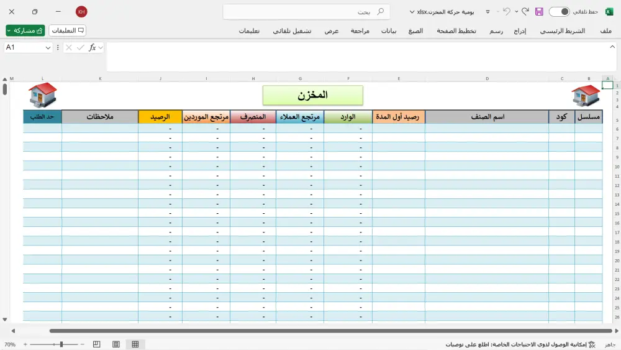Click the vertical scrollbar down arrow
The height and width of the screenshot is (350, 621).
tap(5, 319)
